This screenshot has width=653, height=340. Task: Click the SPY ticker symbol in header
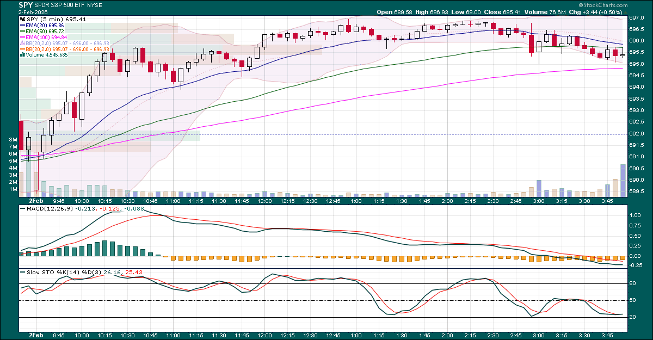pyautogui.click(x=26, y=5)
